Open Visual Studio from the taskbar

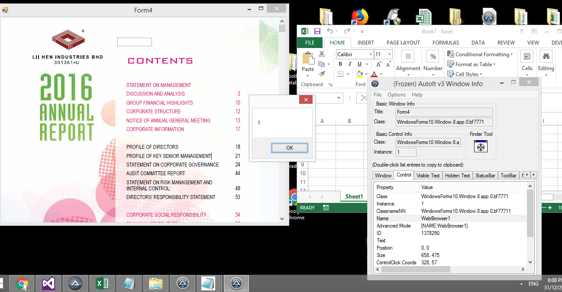48,284
